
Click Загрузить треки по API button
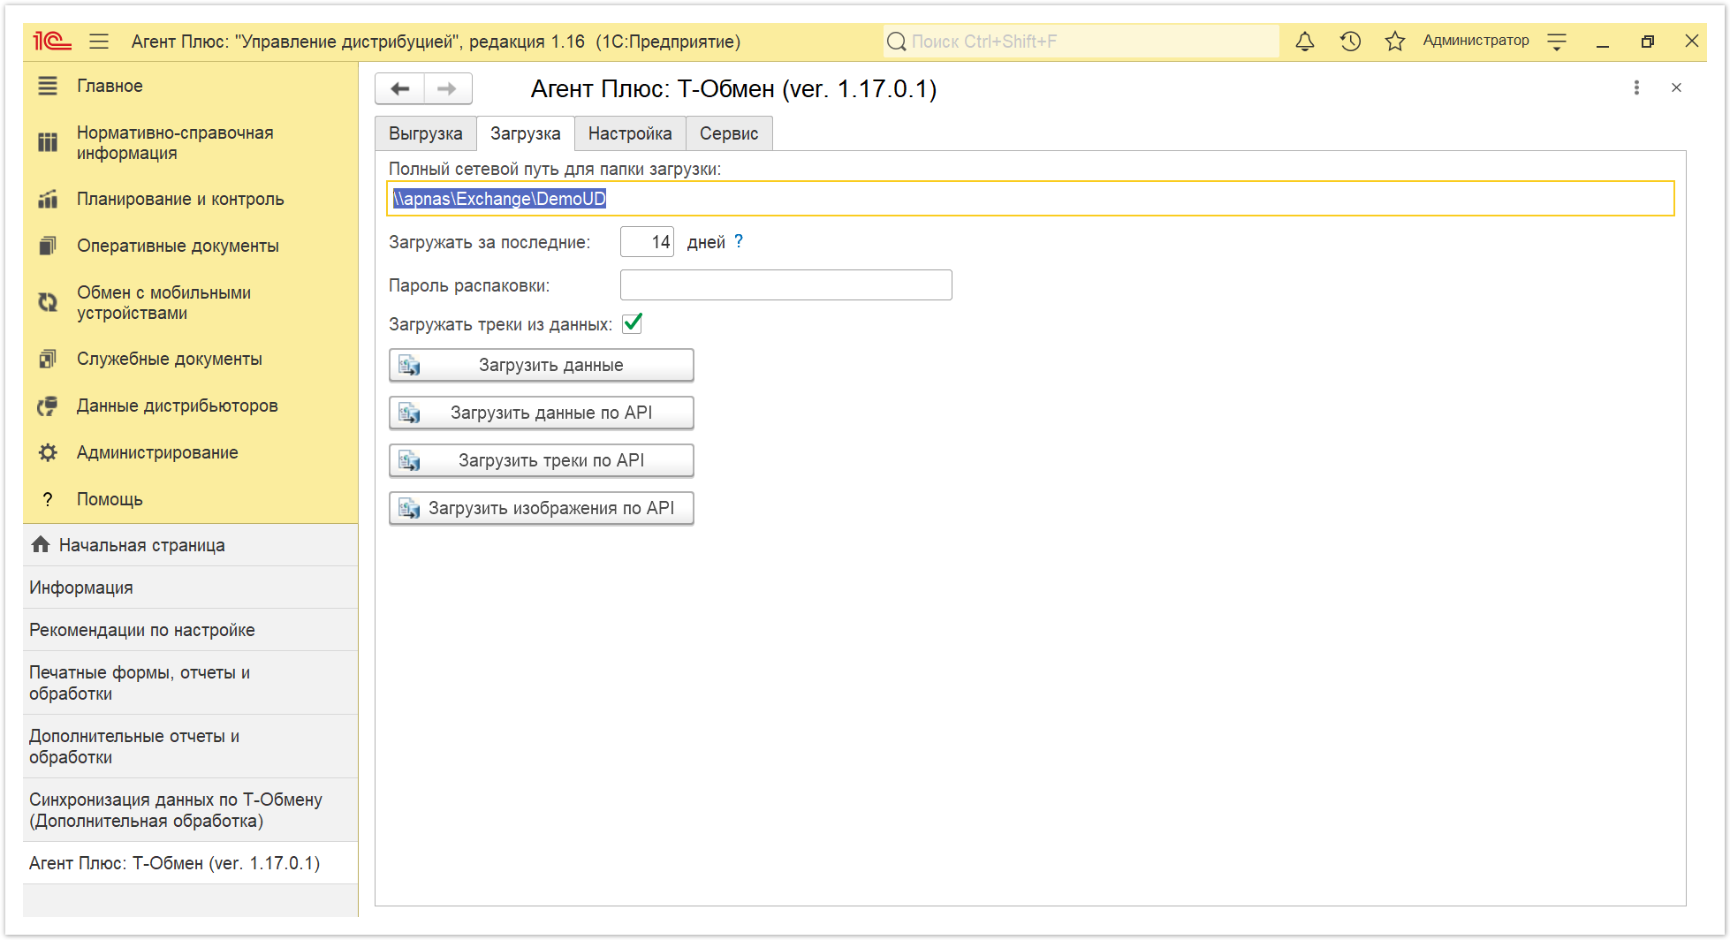tap(541, 460)
